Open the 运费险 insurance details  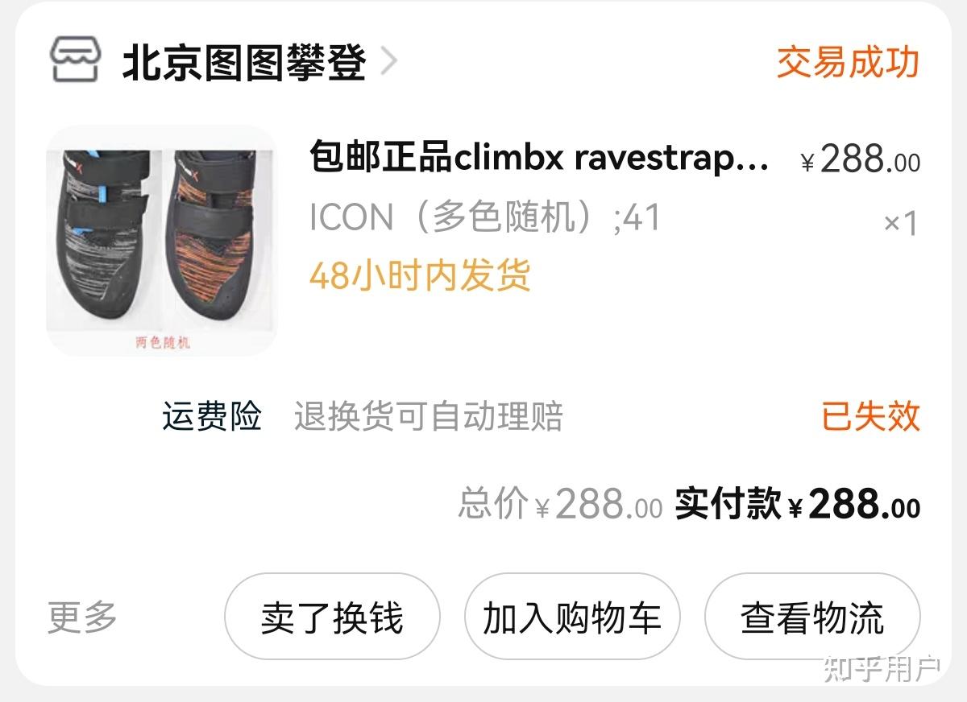pyautogui.click(x=212, y=416)
